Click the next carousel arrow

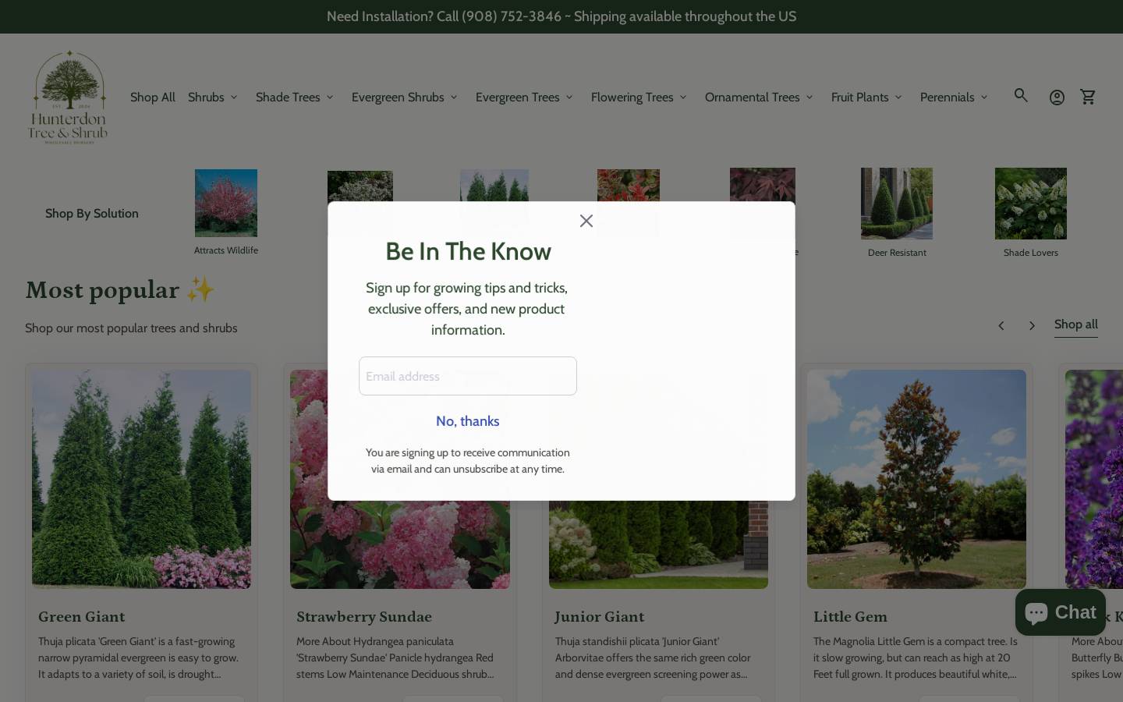[x=1032, y=325]
